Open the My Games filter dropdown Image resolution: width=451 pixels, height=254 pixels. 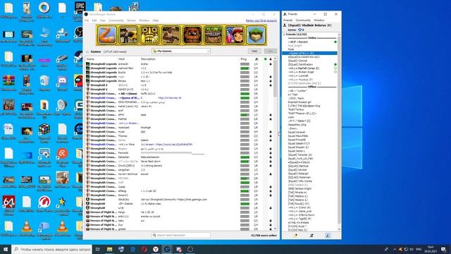[x=181, y=51]
